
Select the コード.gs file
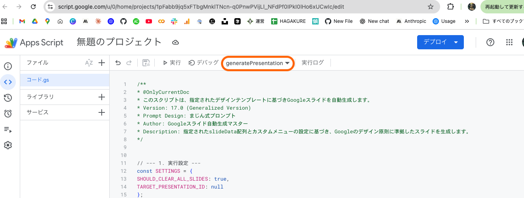tap(38, 80)
